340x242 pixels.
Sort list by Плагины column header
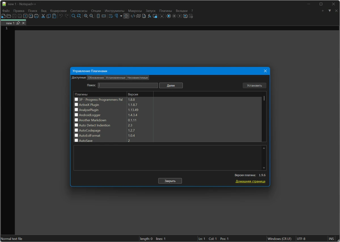click(100, 94)
